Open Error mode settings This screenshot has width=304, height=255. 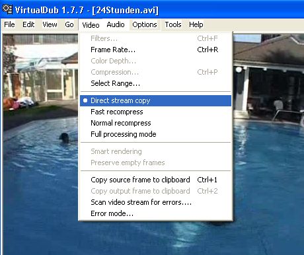[155, 213]
